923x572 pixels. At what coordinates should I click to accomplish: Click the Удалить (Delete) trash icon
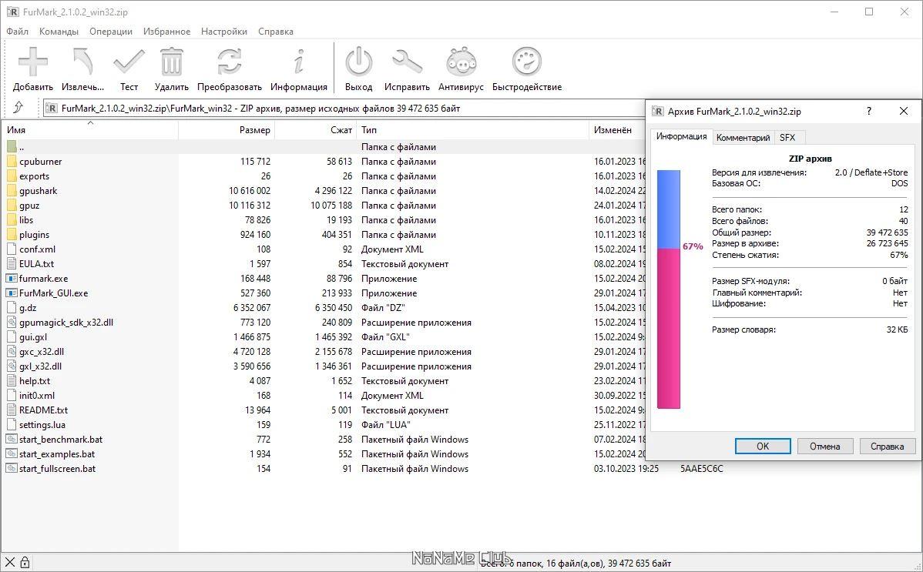[171, 63]
